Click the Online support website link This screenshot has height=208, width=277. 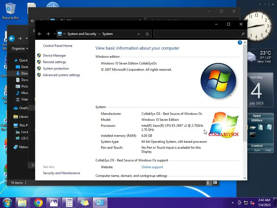[x=152, y=167]
